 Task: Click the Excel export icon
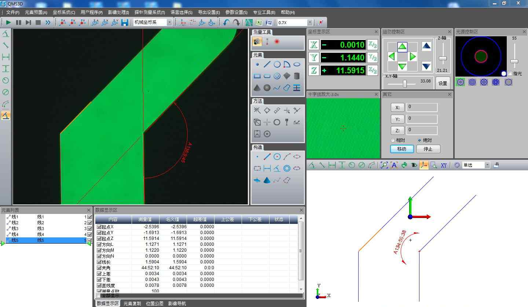tap(259, 22)
